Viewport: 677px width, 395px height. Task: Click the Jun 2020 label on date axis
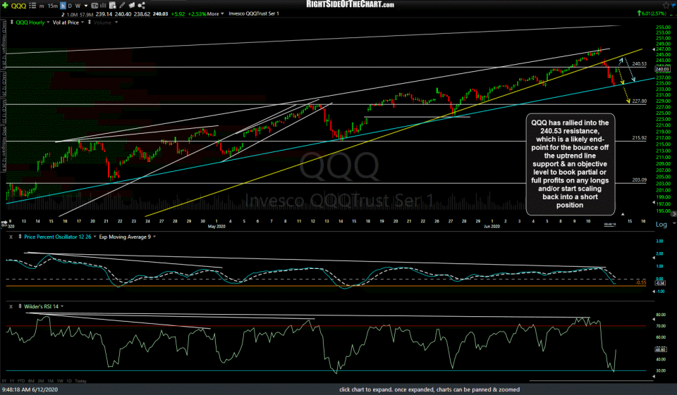click(x=492, y=227)
